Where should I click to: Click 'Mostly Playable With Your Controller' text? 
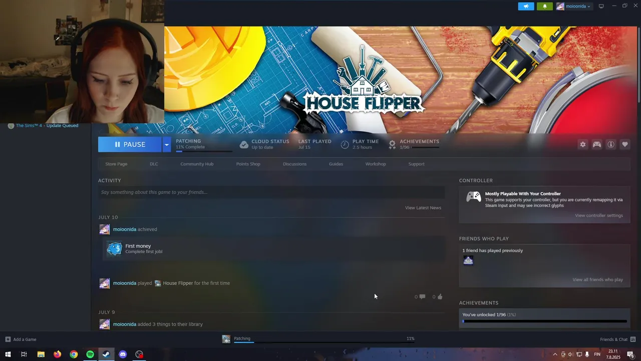click(x=523, y=194)
